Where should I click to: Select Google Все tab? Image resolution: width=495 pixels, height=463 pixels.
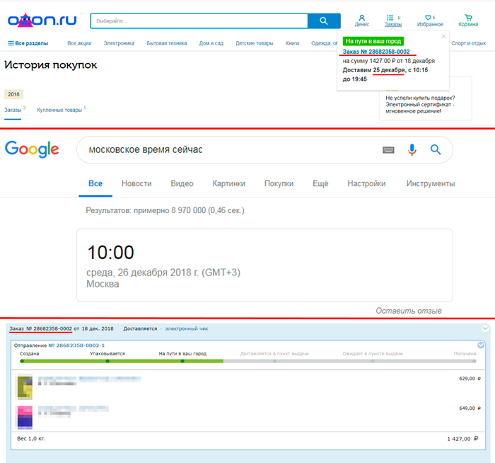[95, 183]
